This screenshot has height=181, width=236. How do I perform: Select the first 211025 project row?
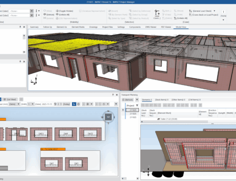coord(132,110)
